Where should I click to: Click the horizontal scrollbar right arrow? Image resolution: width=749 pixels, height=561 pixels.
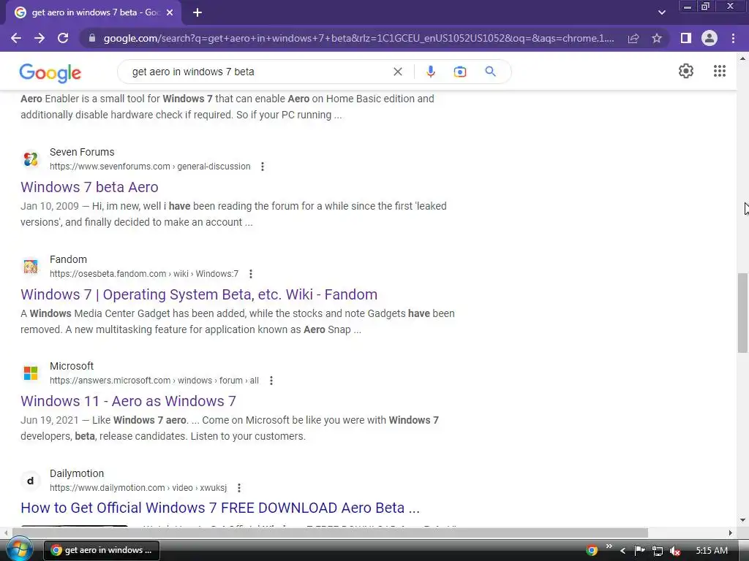[731, 533]
